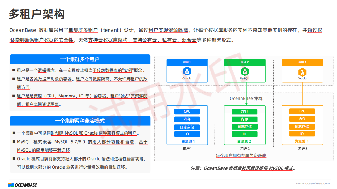Open the www.oceanbase.com link
This screenshot has height=189, width=337.
[x=313, y=183]
